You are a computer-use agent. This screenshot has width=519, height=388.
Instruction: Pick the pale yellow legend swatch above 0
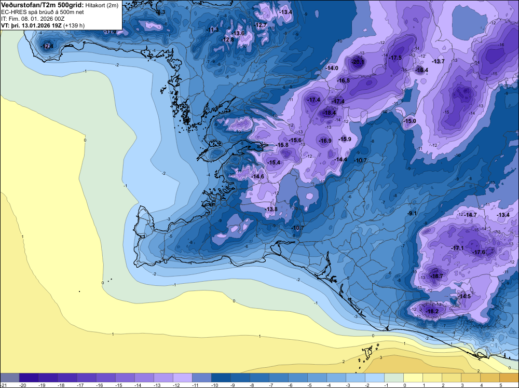point(413,378)
